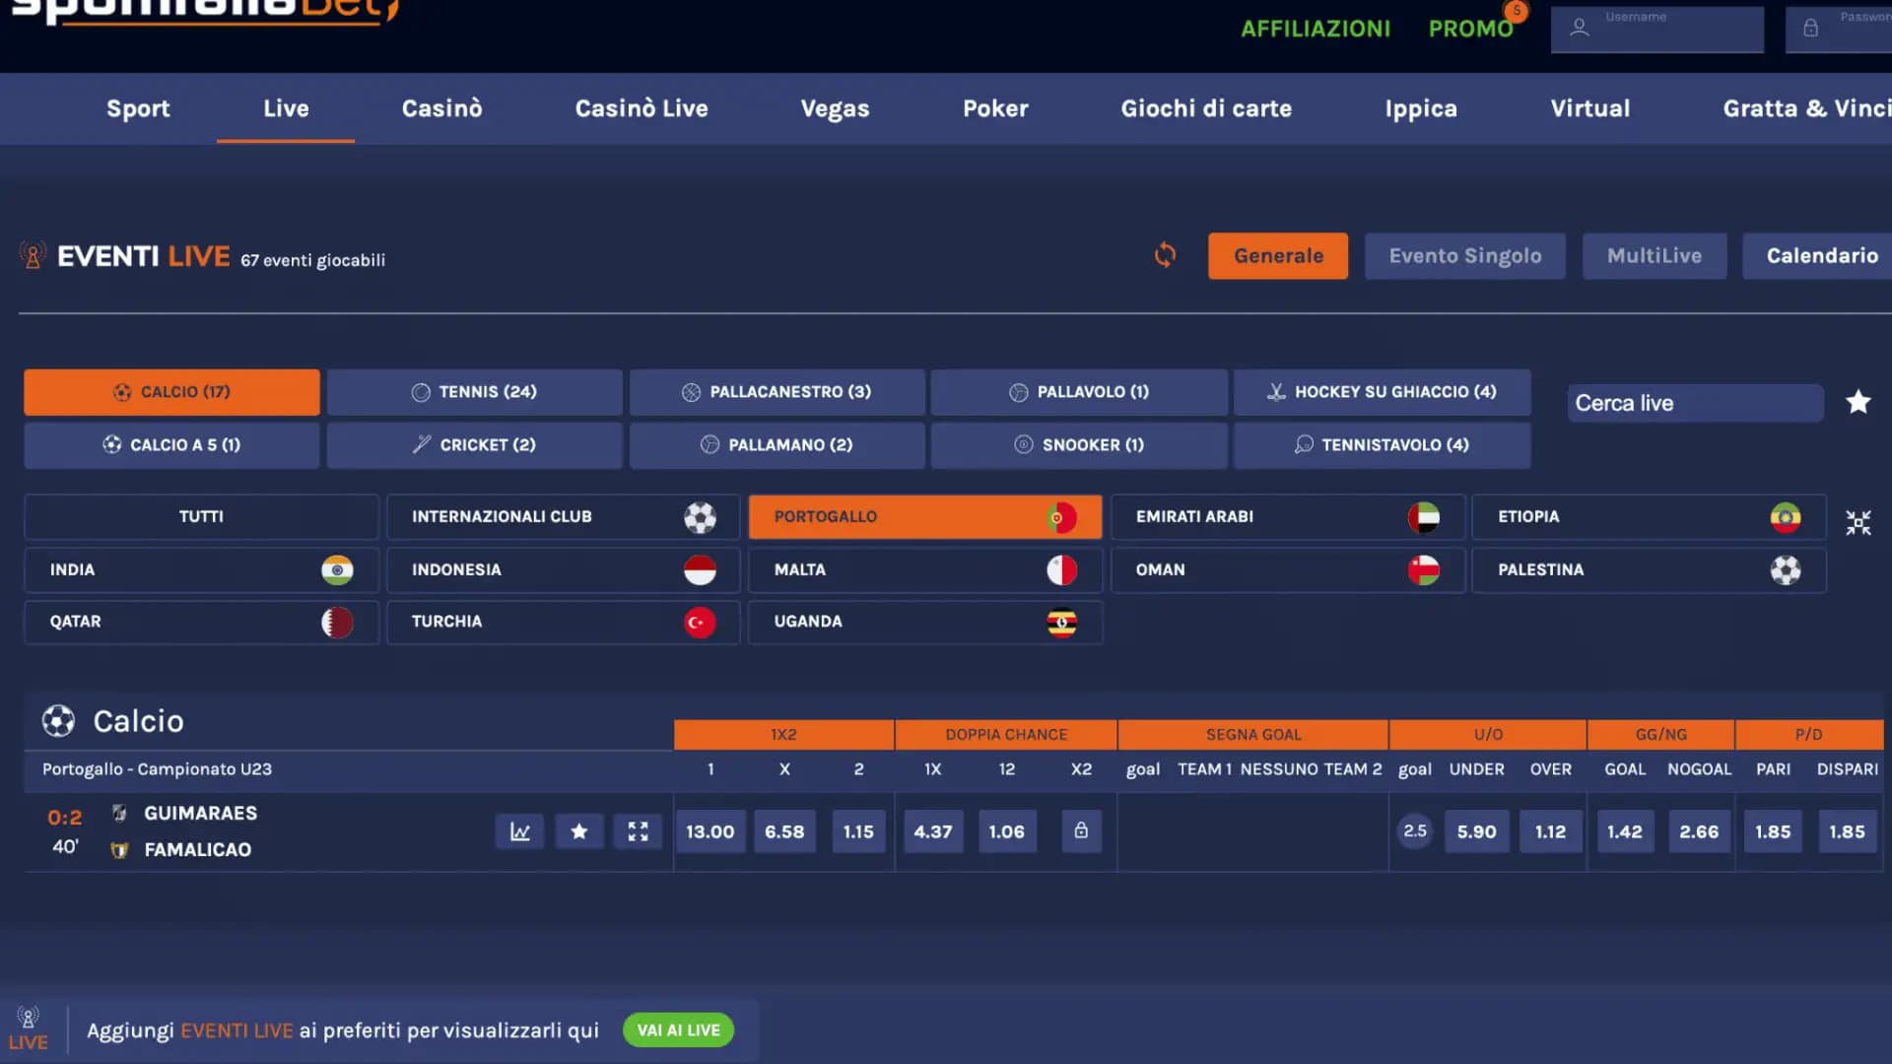This screenshot has height=1064, width=1892.
Task: Show all countries with Tutti
Action: point(201,516)
